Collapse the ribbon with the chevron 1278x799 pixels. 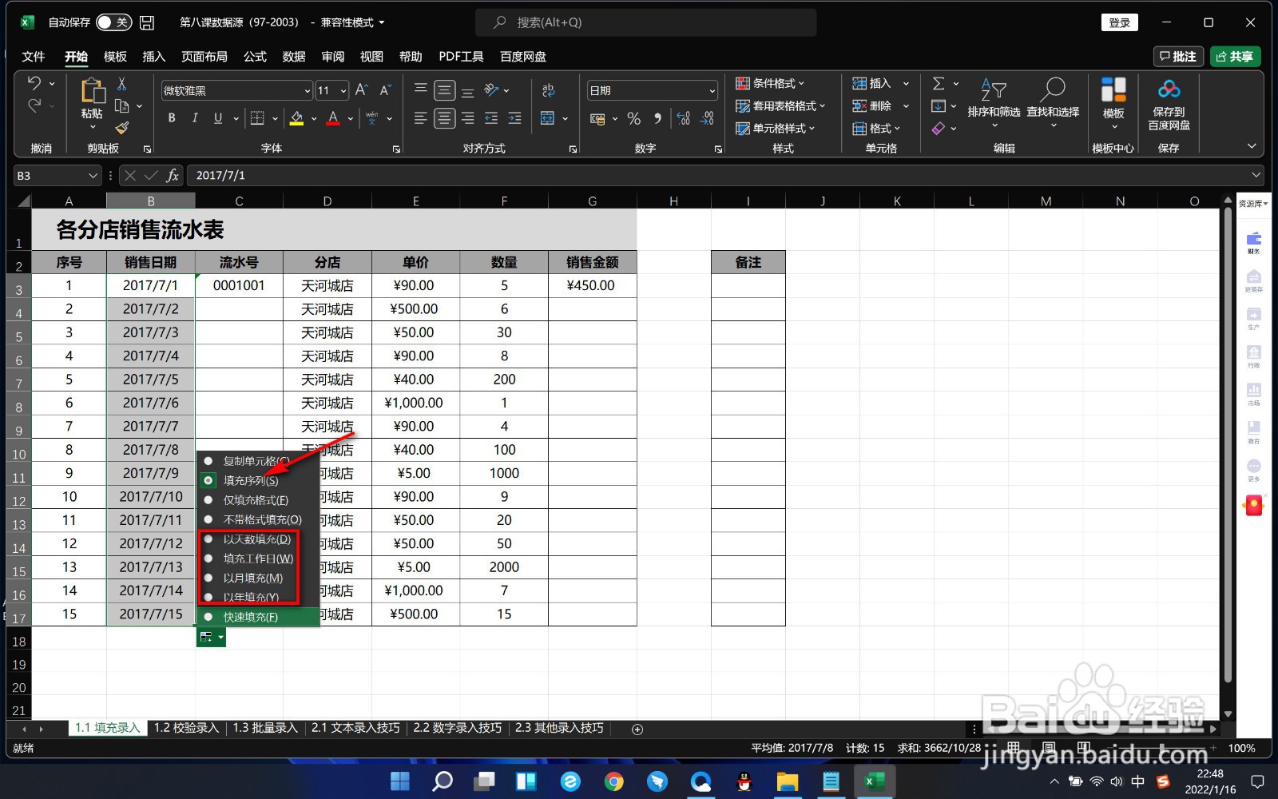point(1252,146)
